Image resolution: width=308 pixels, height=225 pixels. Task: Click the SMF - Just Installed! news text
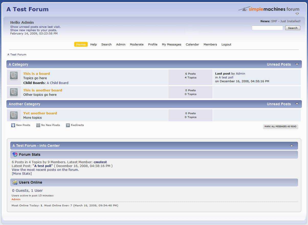click(286, 21)
